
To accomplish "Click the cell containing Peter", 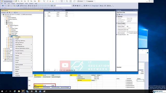I will pyautogui.click(x=60, y=14).
